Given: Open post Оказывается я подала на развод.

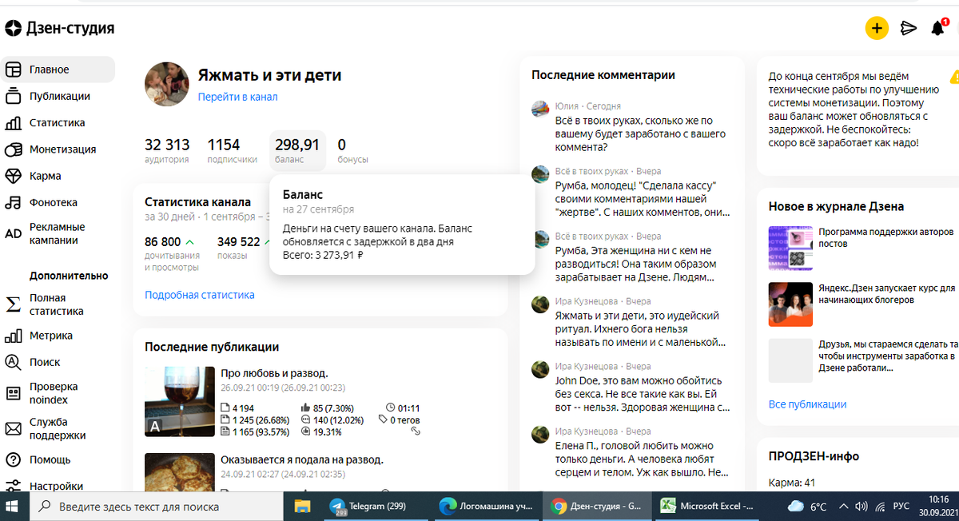Looking at the screenshot, I should 302,459.
